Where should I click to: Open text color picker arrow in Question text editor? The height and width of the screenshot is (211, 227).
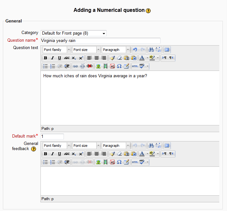point(147,58)
